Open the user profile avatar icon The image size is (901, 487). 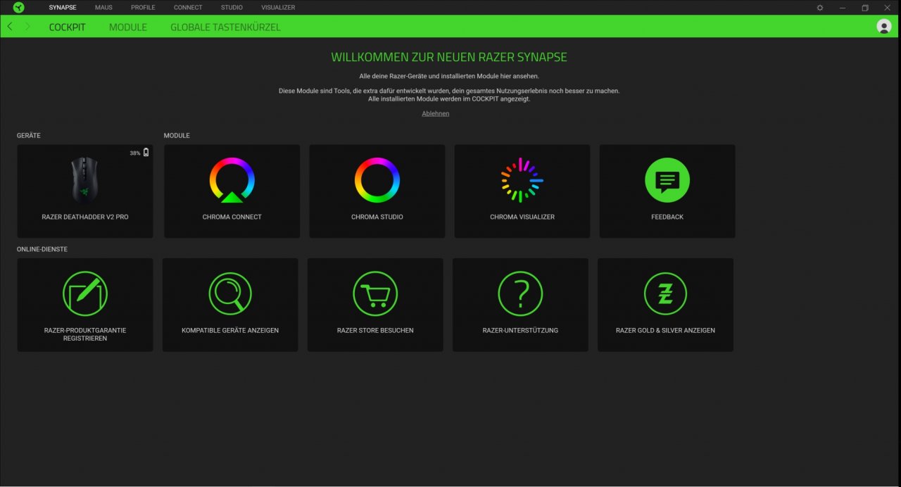(884, 27)
